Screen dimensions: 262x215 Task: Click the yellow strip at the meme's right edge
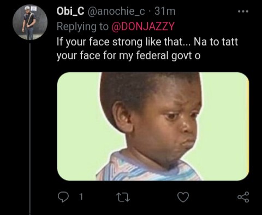tap(248, 127)
